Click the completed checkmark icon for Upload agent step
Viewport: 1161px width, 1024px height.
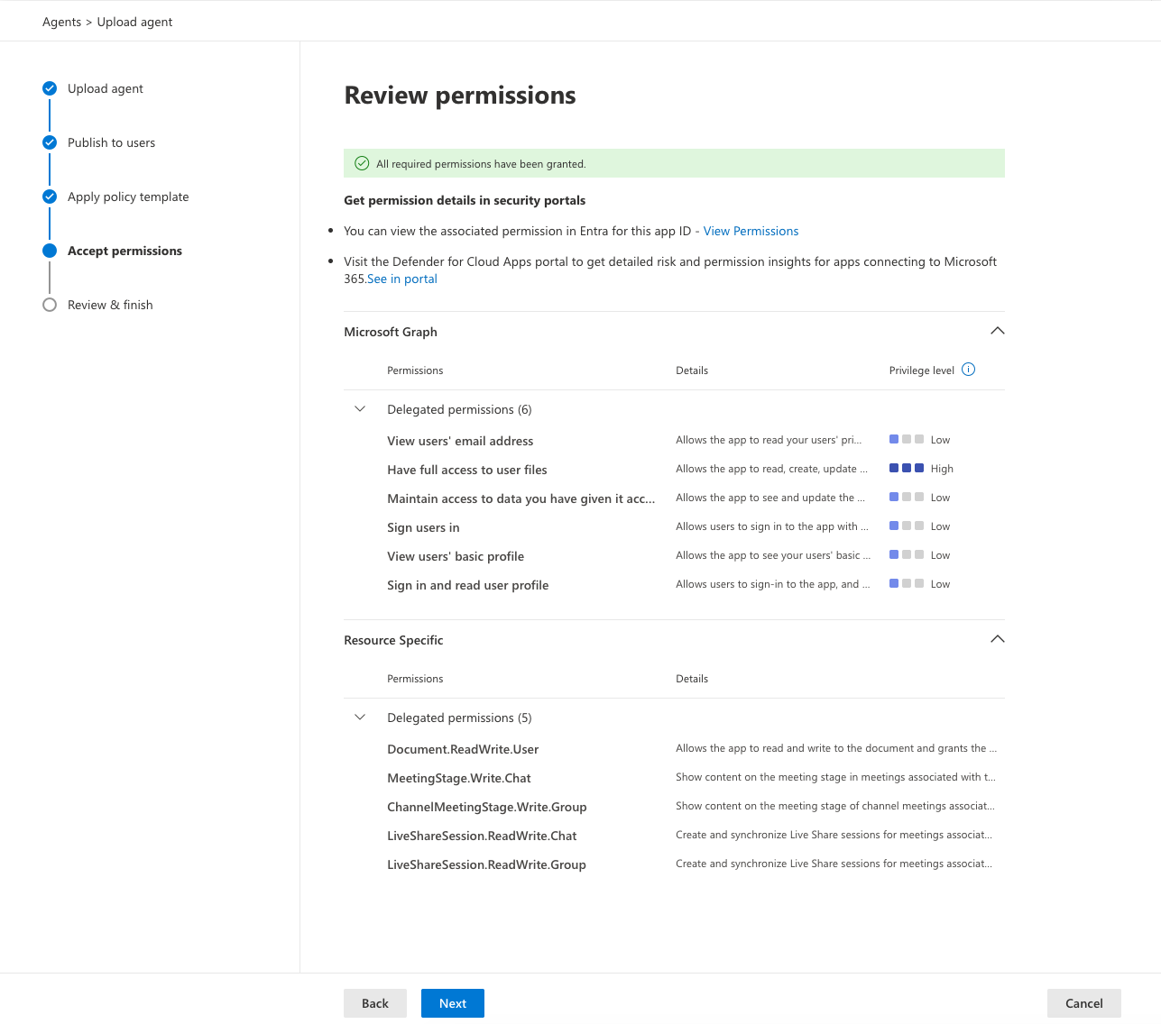50,88
